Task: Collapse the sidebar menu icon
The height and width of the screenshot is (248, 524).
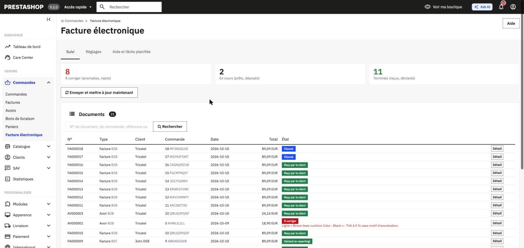Action: coord(48,20)
